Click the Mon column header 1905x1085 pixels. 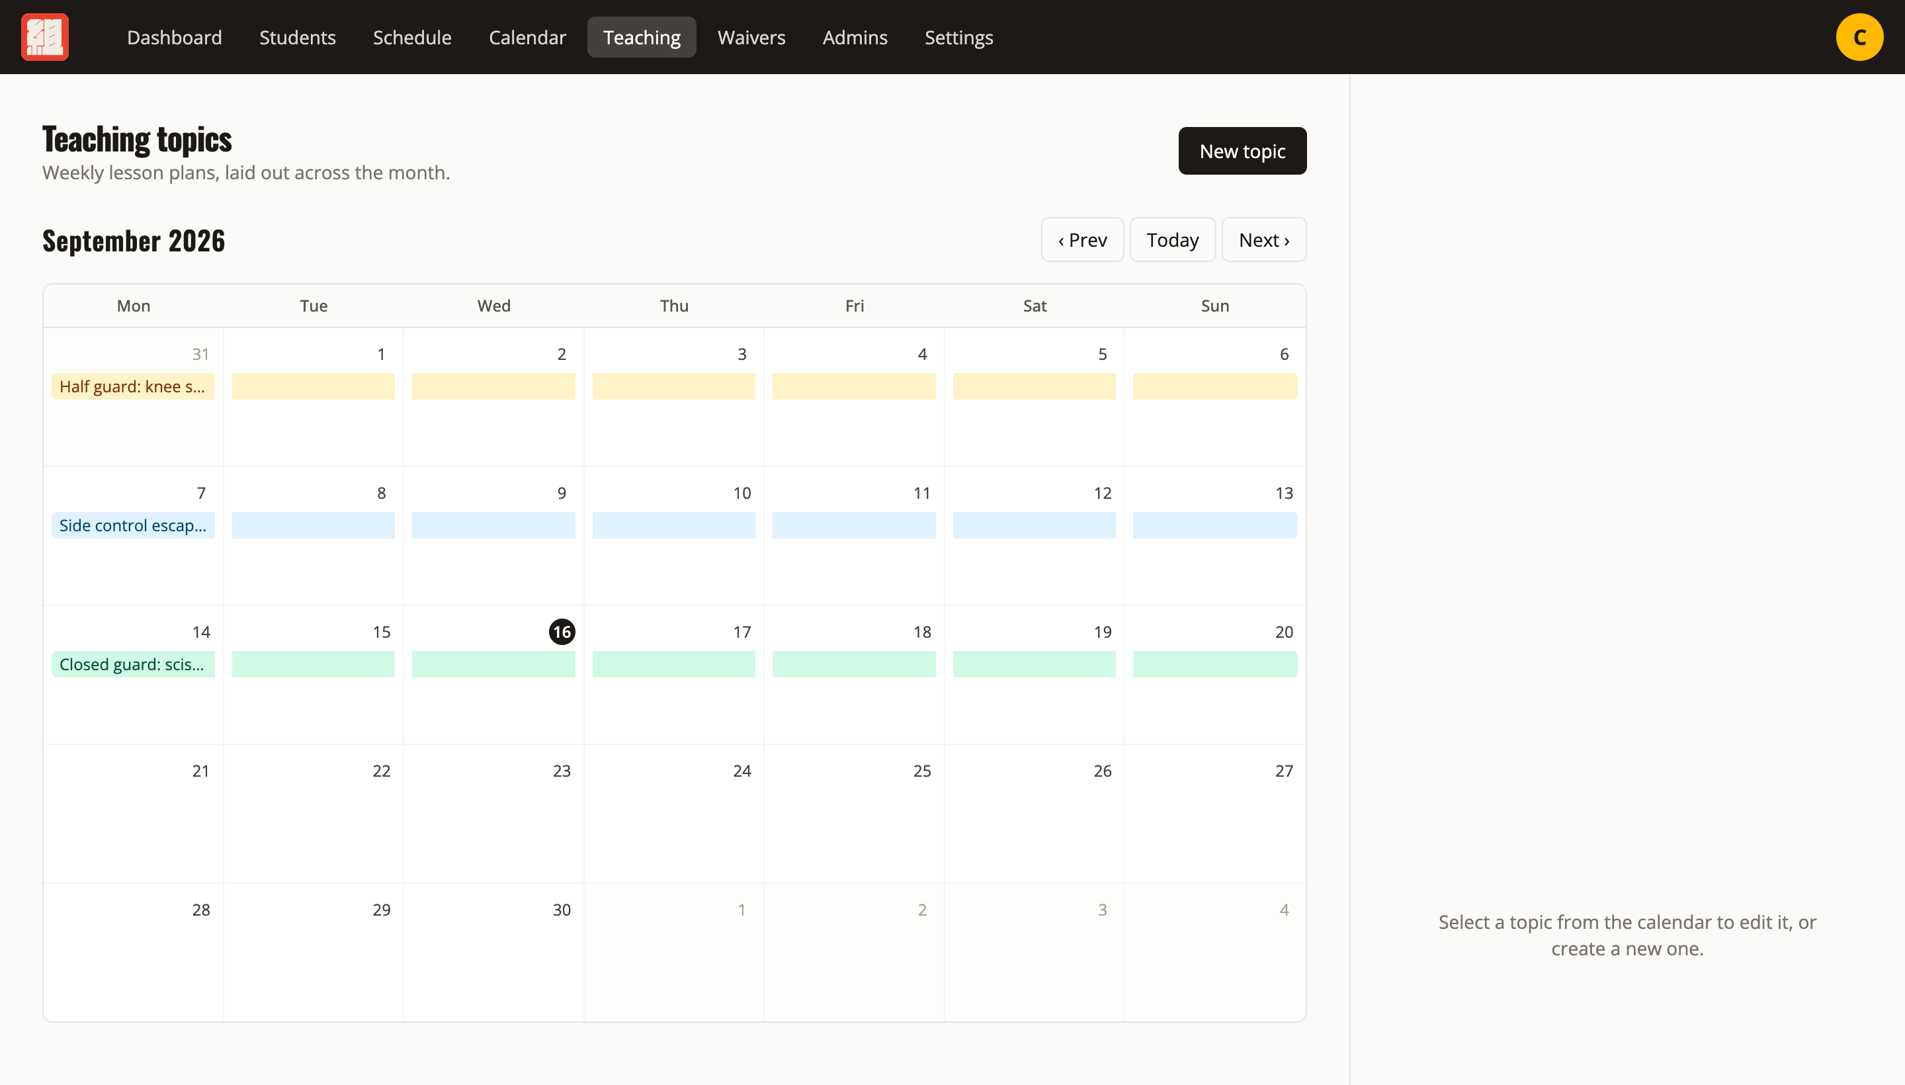[134, 306]
